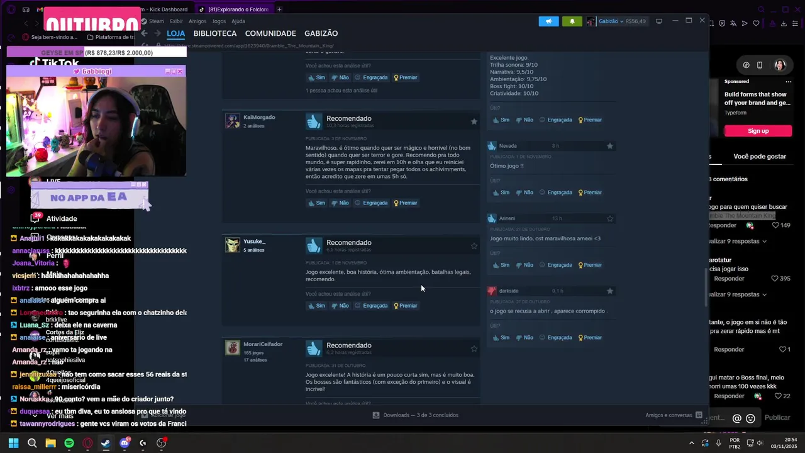Expand first 'Visualizar 9 respostas' thread
The height and width of the screenshot is (453, 805).
tap(738, 241)
